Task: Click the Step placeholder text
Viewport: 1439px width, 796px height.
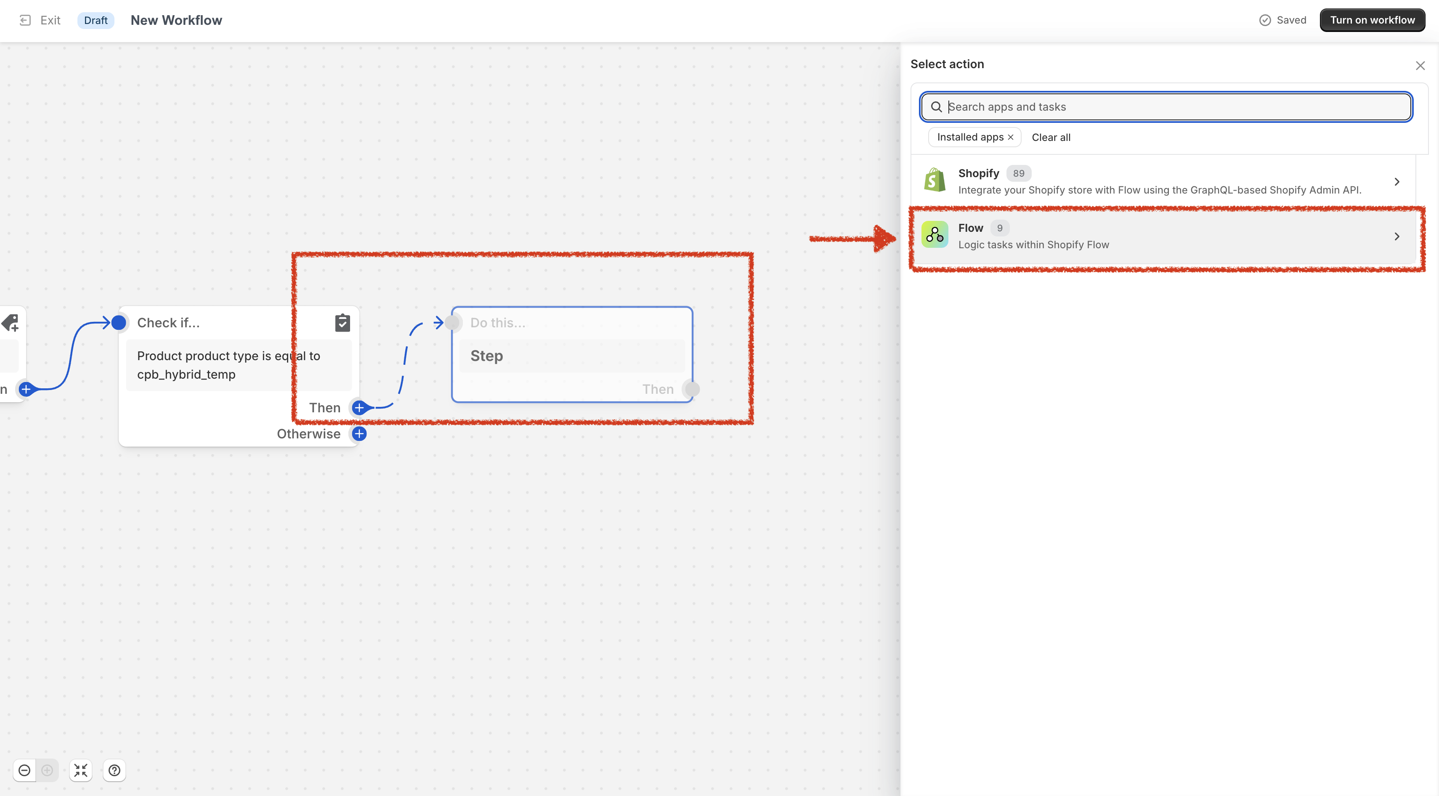Action: [486, 356]
